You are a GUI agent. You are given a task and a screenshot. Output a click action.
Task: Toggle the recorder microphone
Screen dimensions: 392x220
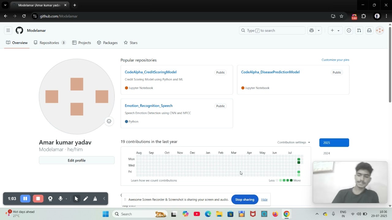[61, 199]
